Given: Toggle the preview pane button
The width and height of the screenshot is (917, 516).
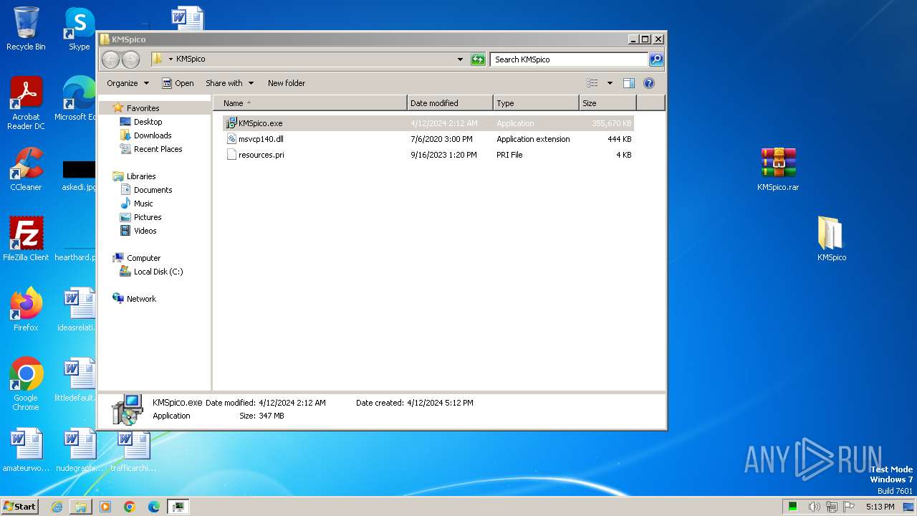Looking at the screenshot, I should (628, 83).
